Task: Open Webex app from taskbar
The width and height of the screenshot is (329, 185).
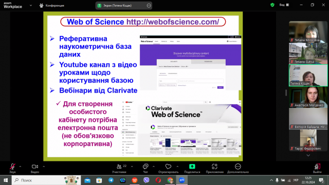Action: pyautogui.click(x=123, y=180)
